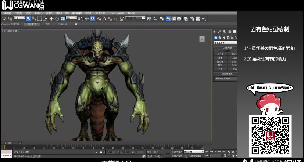304x162 pixels.
Task: Select the Move tool in main toolbar
Action: pyautogui.click(x=51, y=18)
